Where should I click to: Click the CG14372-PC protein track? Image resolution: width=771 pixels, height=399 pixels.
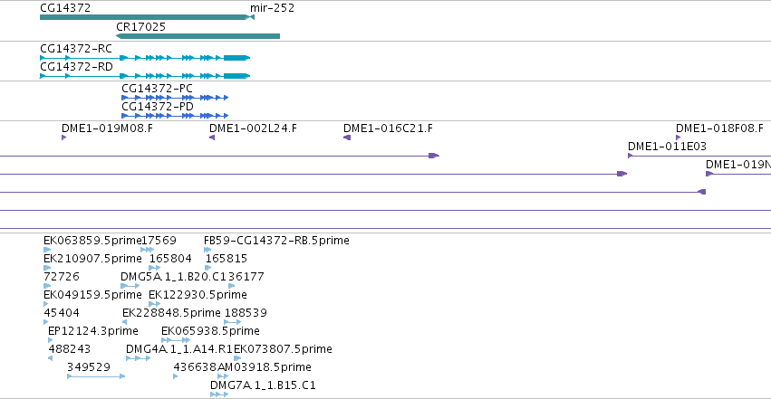[x=175, y=98]
